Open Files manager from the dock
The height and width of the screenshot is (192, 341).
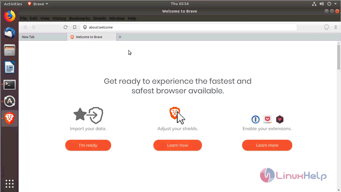(10, 50)
